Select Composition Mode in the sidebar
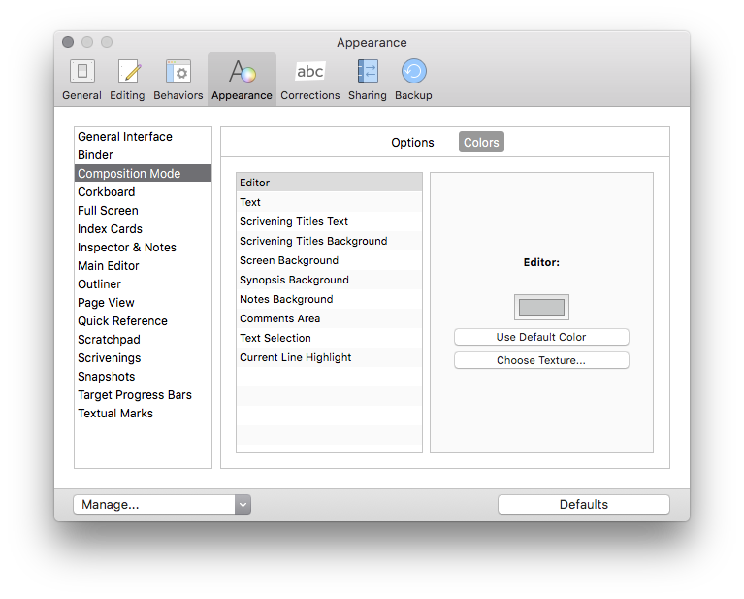This screenshot has width=744, height=599. coord(143,174)
